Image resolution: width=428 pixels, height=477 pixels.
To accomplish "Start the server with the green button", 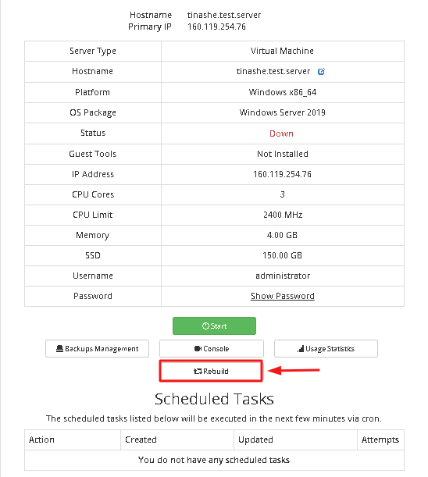I will [x=214, y=326].
